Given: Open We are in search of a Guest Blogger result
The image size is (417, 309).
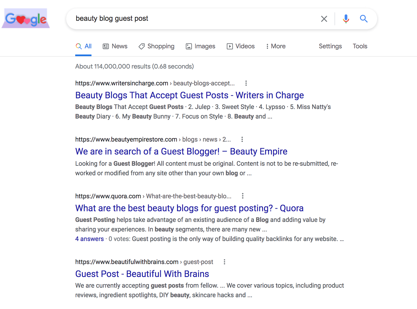Looking at the screenshot, I should coord(181,151).
